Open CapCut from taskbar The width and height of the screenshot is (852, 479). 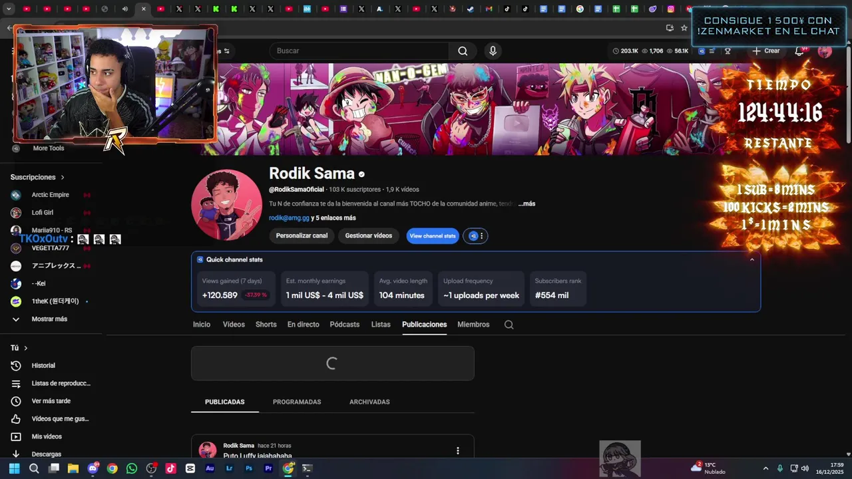pos(190,468)
